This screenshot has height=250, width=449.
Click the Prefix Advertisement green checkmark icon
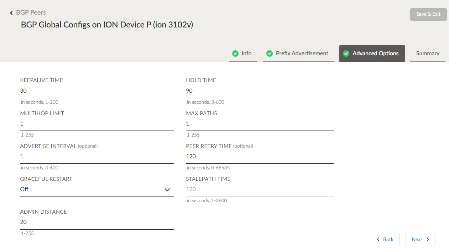(270, 53)
